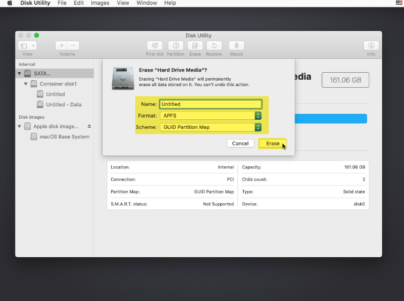Click the GUID Partition Map value in table
The image size is (404, 301).
(x=214, y=192)
